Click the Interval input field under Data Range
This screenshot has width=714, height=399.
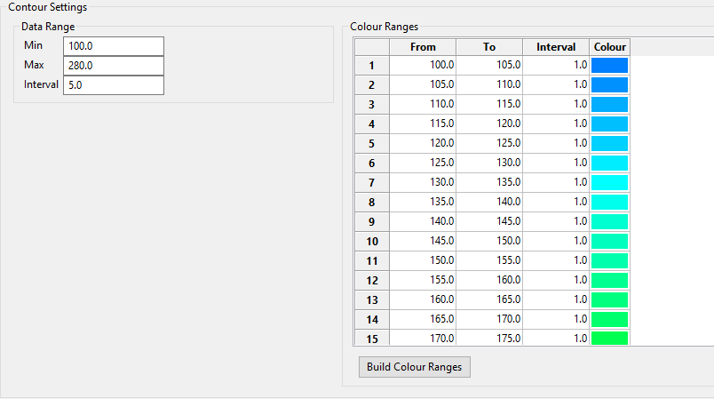pos(114,85)
